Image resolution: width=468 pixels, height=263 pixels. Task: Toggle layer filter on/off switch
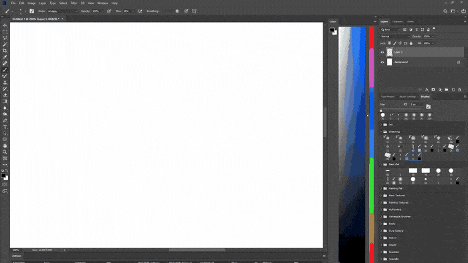[x=434, y=29]
